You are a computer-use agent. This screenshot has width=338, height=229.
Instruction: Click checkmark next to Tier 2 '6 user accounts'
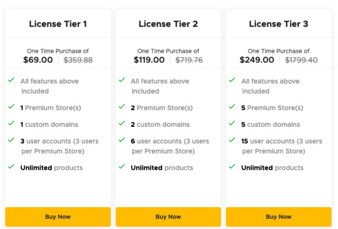pyautogui.click(x=122, y=140)
